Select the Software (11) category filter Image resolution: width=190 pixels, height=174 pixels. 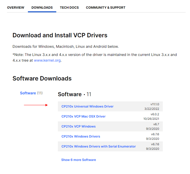[31, 93]
